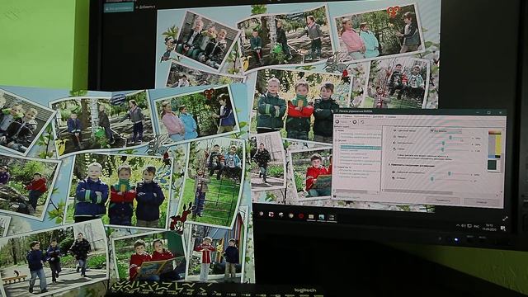Select the highlighted task in the tree
The width and height of the screenshot is (528, 297).
pos(361,147)
